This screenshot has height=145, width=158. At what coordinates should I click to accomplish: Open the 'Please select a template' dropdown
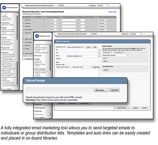115,56
